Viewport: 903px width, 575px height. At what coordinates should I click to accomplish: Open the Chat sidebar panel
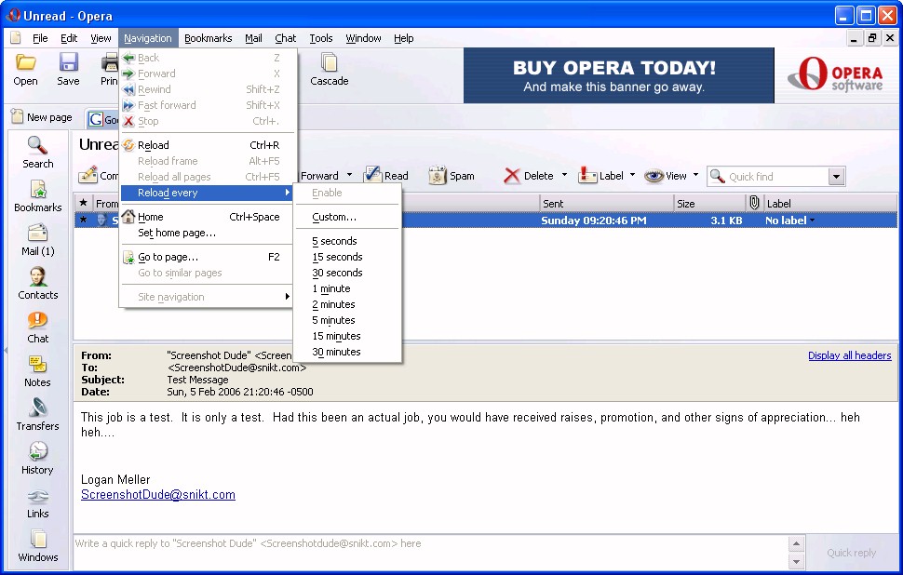37,327
